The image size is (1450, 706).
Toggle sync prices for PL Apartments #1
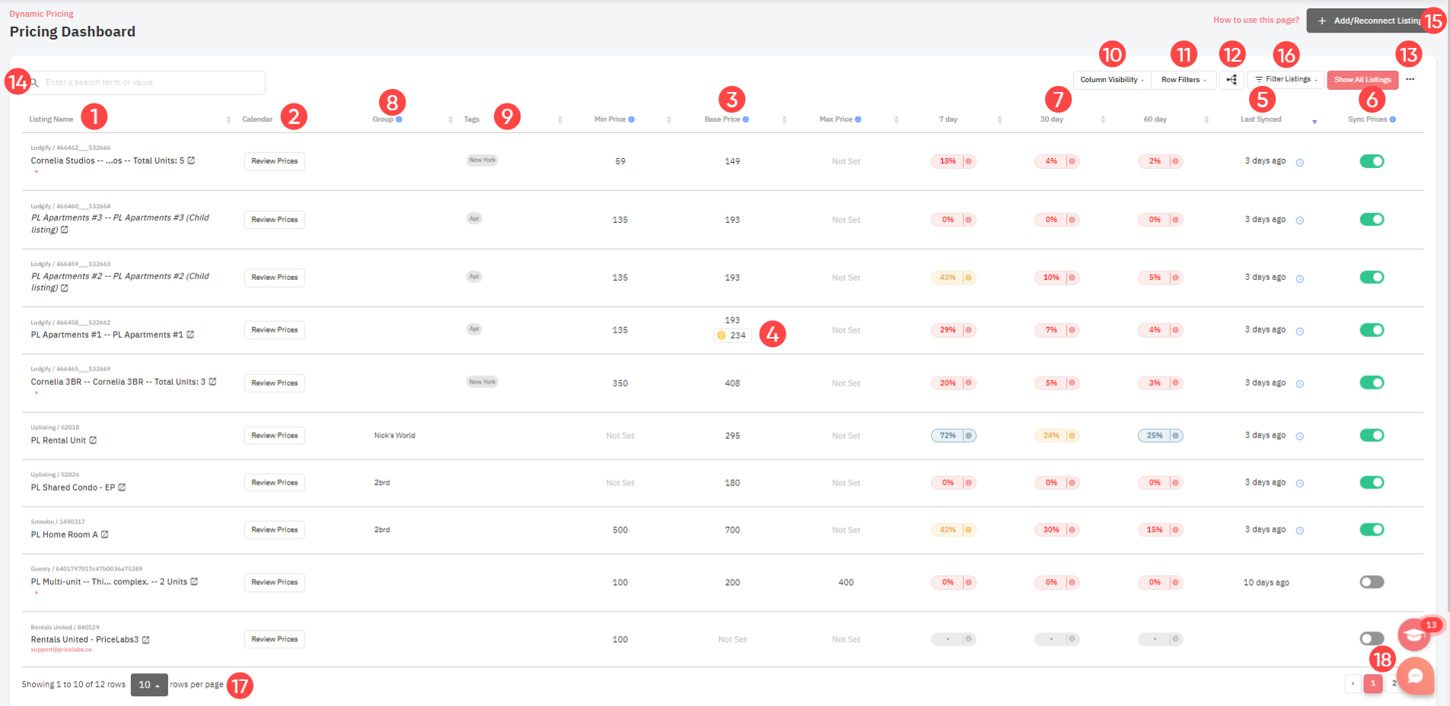coord(1372,329)
